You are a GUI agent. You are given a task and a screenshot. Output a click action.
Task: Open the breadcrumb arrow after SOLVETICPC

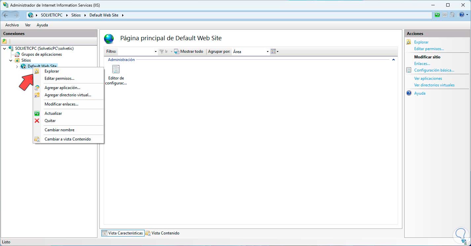(67, 15)
